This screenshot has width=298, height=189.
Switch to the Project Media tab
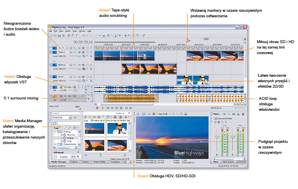[x=99, y=162]
